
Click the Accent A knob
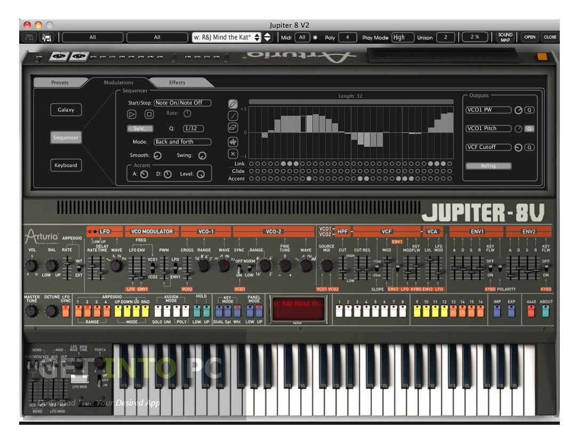pyautogui.click(x=144, y=174)
